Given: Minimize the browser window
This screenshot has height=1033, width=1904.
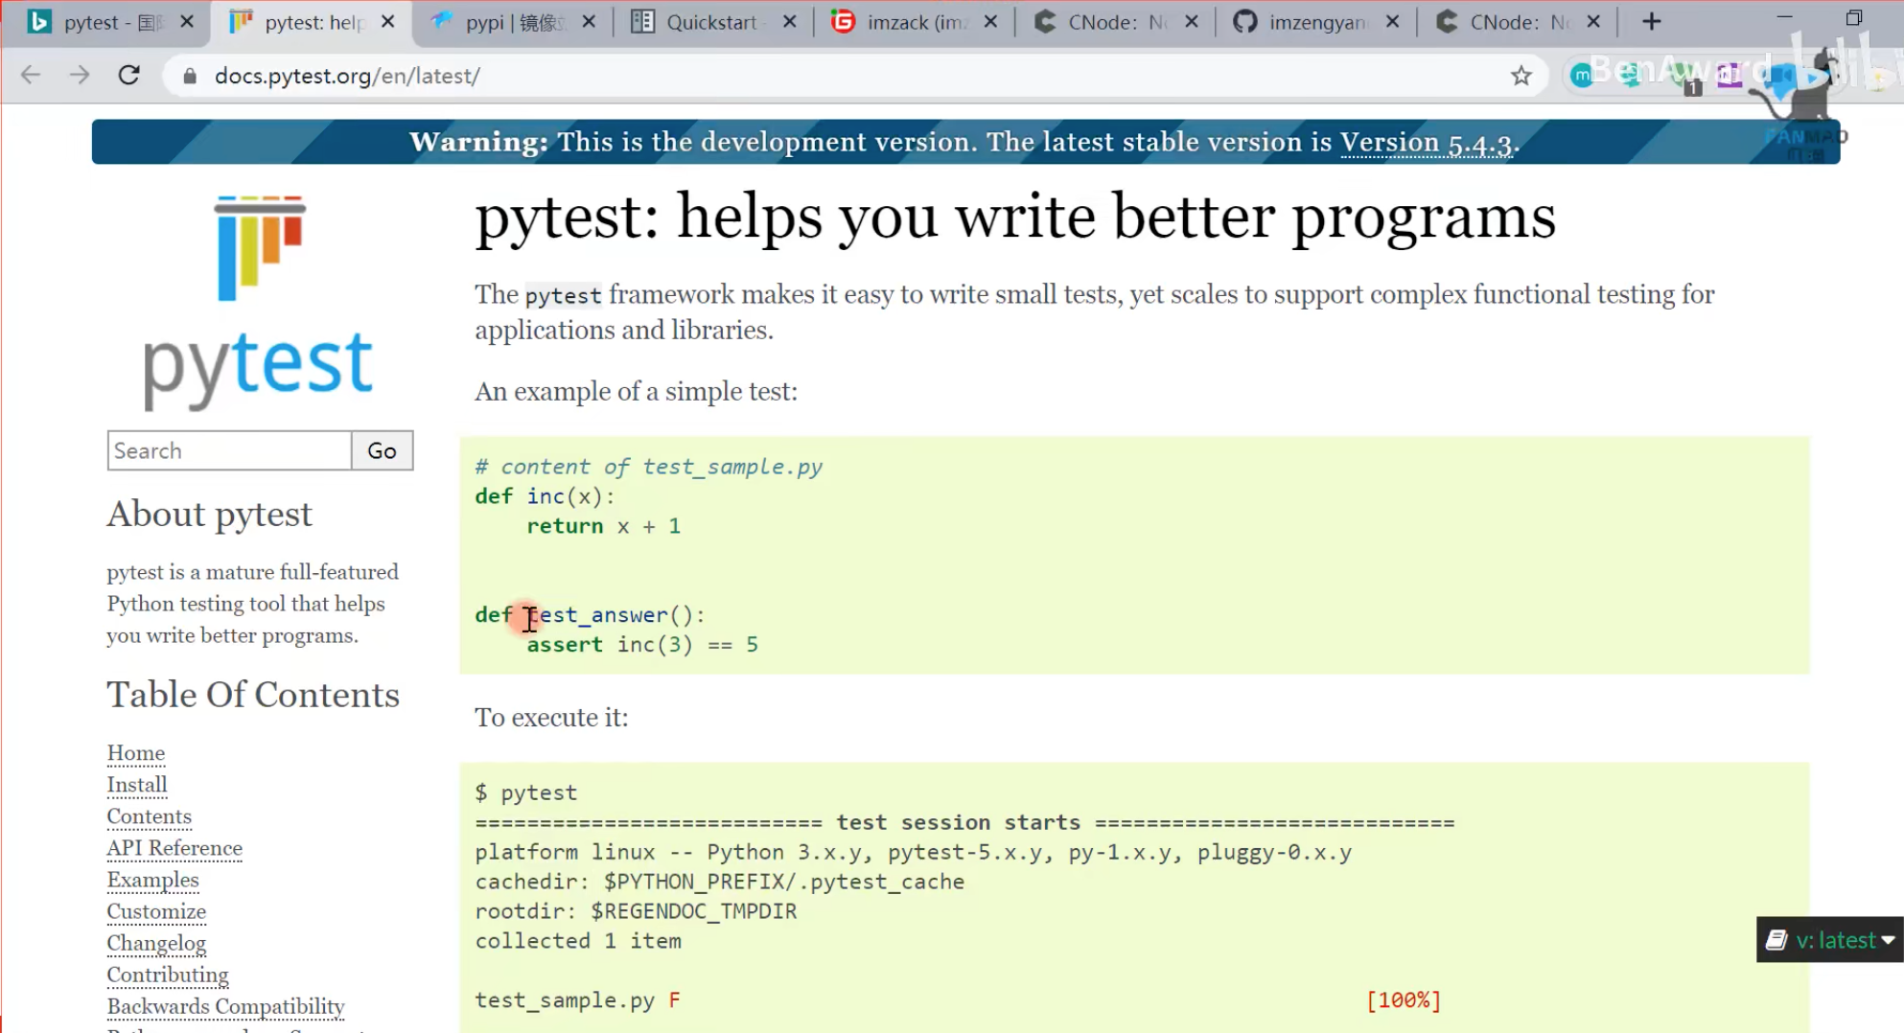Looking at the screenshot, I should tap(1784, 18).
